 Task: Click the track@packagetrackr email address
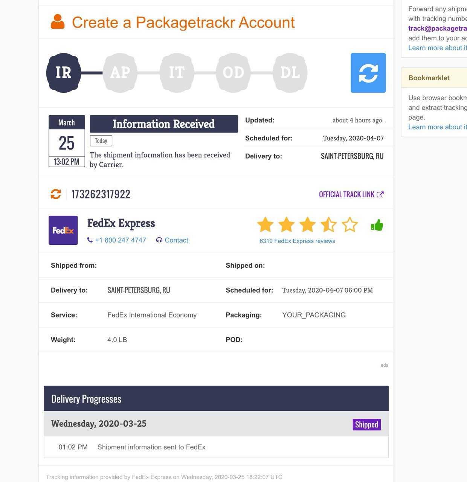coord(438,28)
